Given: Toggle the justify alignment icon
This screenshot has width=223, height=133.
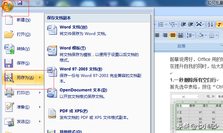Looking at the screenshot, I should [x=173, y=35].
